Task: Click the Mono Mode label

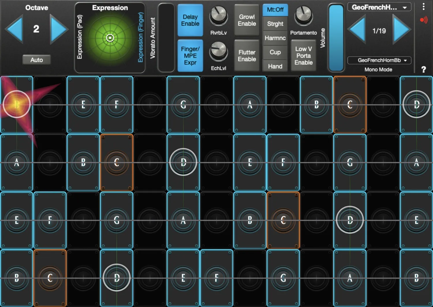Action: click(x=378, y=69)
